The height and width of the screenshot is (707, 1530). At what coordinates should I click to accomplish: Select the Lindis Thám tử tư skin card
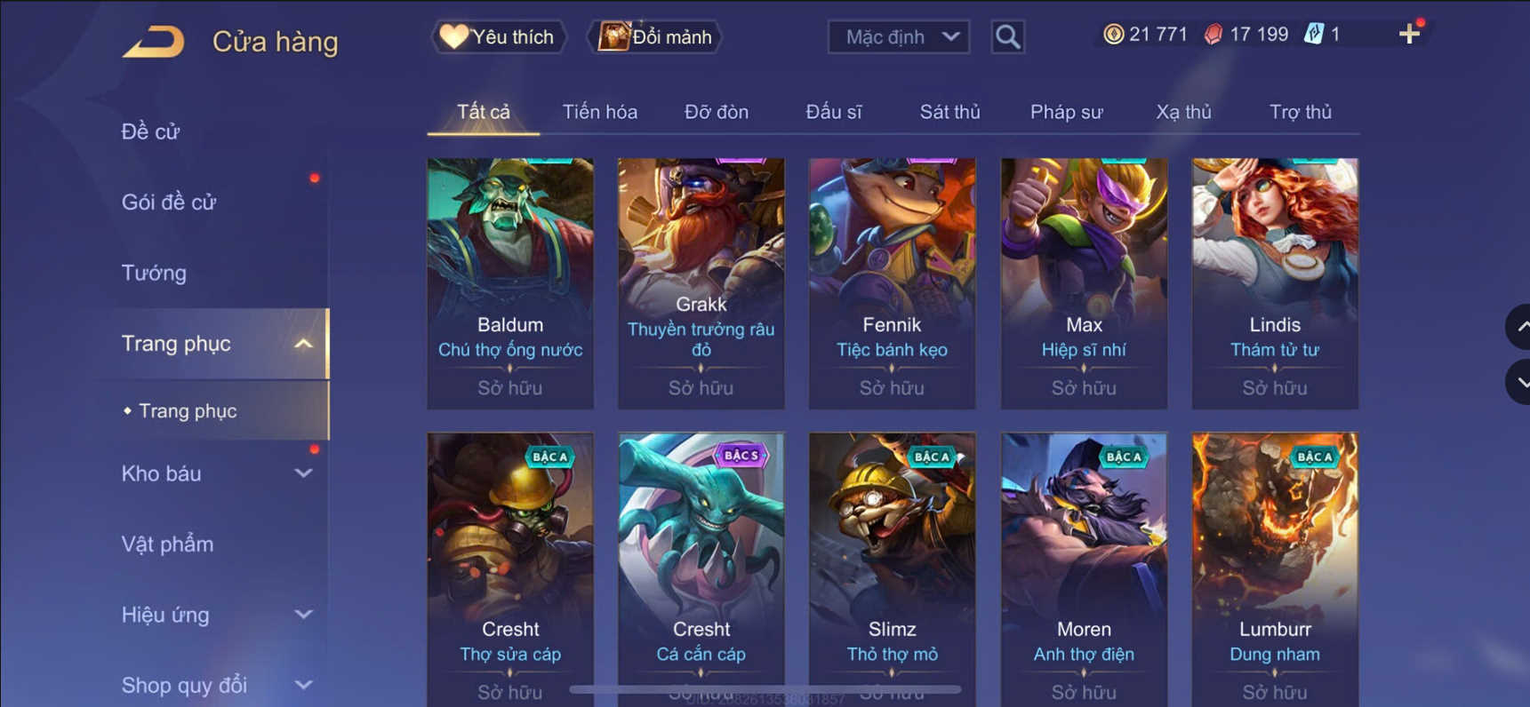click(1275, 283)
